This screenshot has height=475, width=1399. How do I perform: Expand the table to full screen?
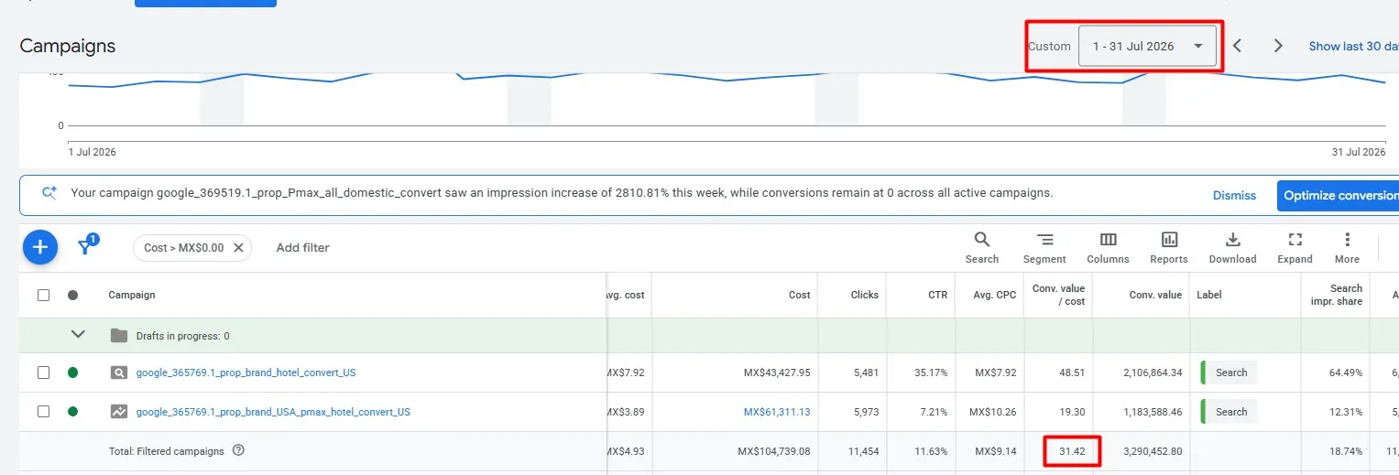point(1295,247)
